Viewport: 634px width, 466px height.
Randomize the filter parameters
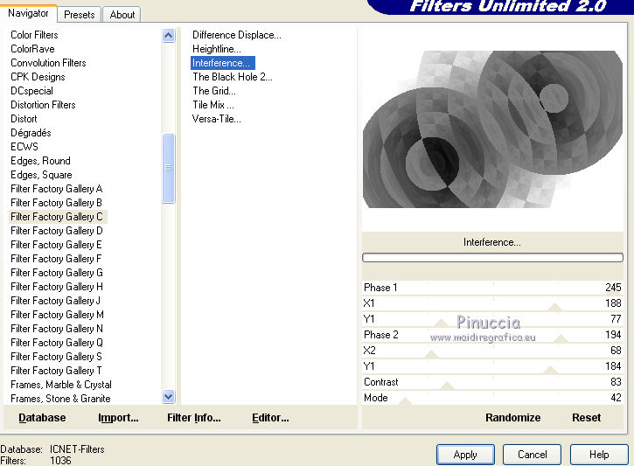click(512, 418)
